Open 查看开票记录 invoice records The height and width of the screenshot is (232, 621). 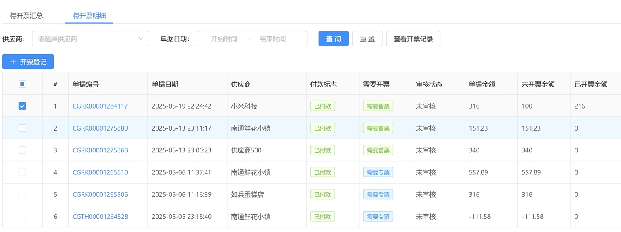pyautogui.click(x=413, y=39)
